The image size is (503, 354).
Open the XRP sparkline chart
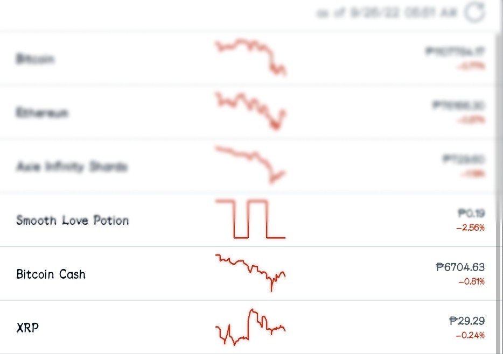(x=250, y=327)
